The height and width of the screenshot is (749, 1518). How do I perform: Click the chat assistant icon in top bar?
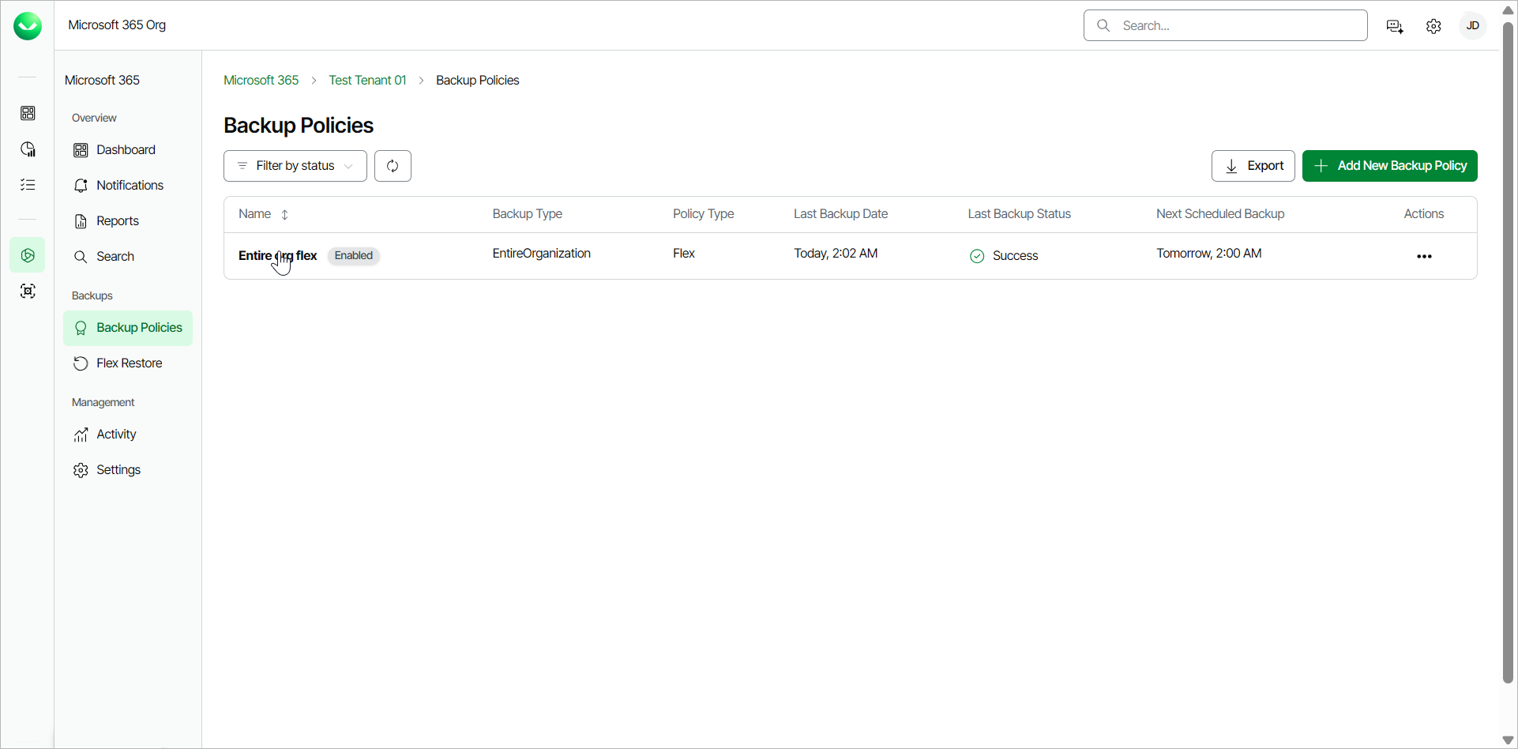[1395, 26]
